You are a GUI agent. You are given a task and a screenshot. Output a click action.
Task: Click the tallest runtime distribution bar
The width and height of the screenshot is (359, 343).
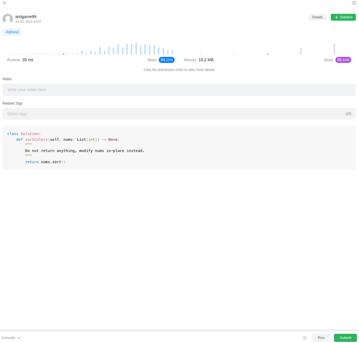[x=136, y=49]
